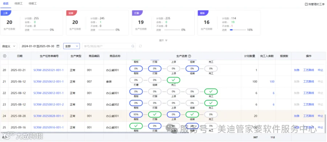Open task order SCRW-20250812-001-2

[x=49, y=105]
